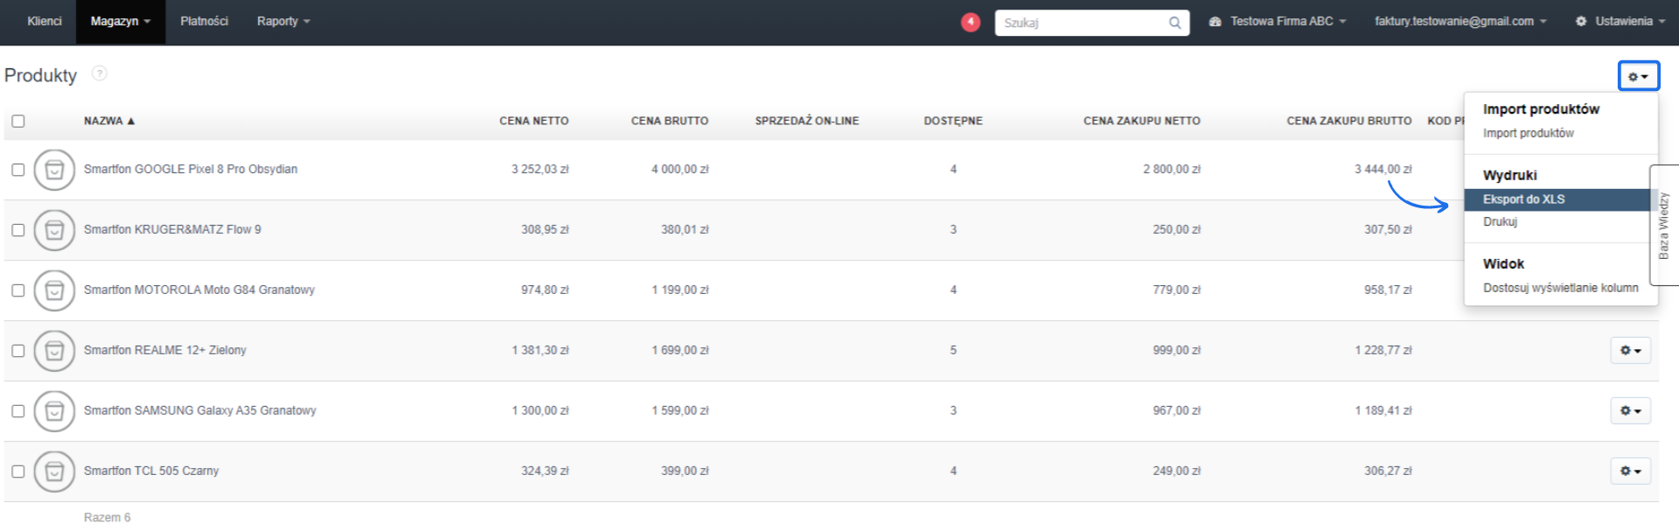
Task: Check the REALME 12+ Zielony row checkbox
Action: 18,351
